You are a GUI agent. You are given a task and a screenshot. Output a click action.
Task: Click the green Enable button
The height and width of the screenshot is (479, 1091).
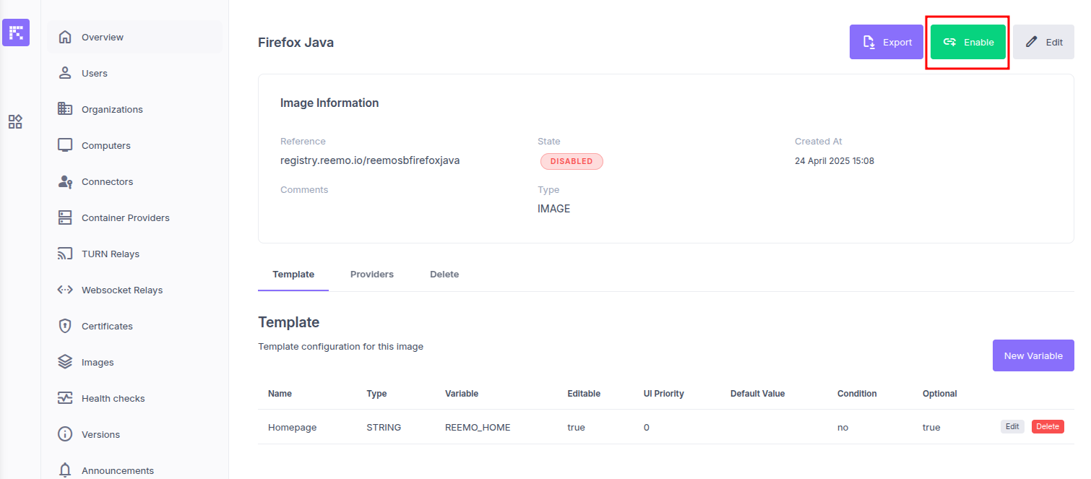click(968, 42)
